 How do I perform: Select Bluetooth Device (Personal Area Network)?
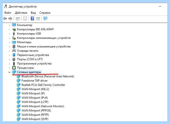tap(48, 76)
